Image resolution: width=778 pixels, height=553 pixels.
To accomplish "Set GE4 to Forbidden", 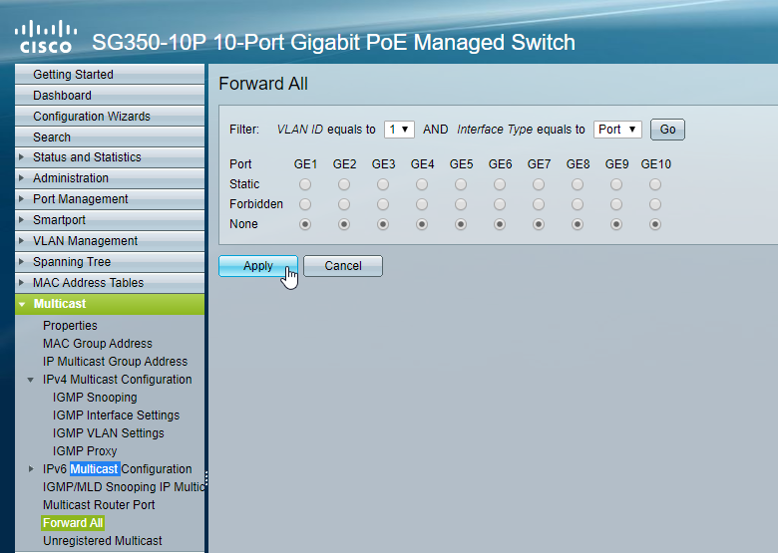I will [422, 204].
